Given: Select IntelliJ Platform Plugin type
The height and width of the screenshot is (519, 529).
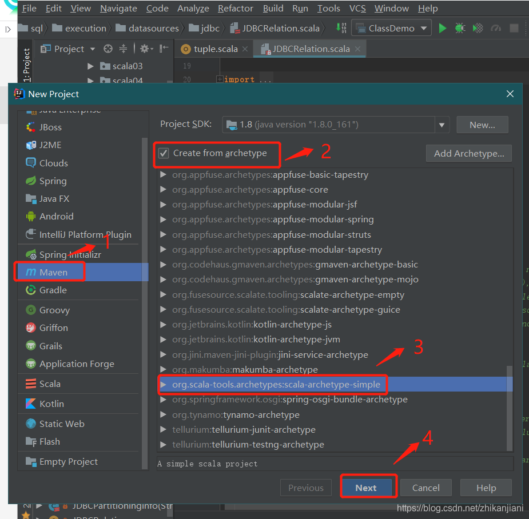Looking at the screenshot, I should click(83, 234).
